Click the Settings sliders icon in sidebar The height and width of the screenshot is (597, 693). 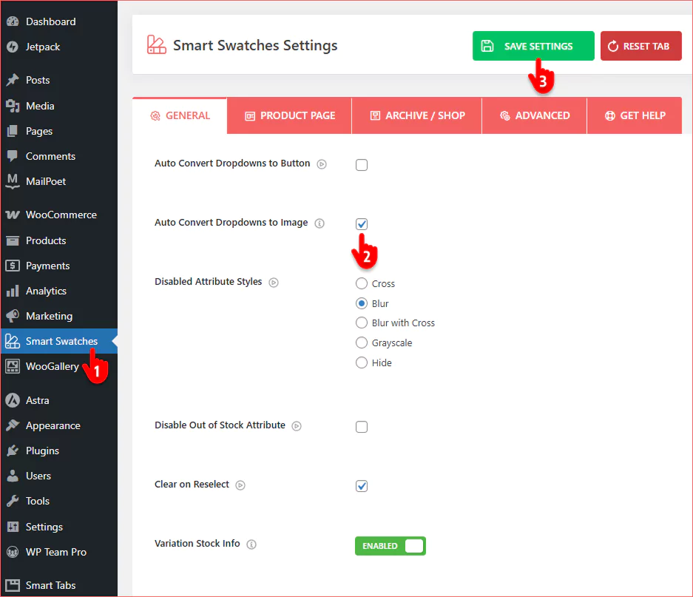pos(13,527)
